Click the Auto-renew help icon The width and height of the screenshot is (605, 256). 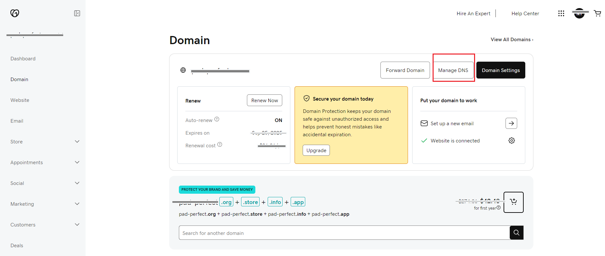217,119
